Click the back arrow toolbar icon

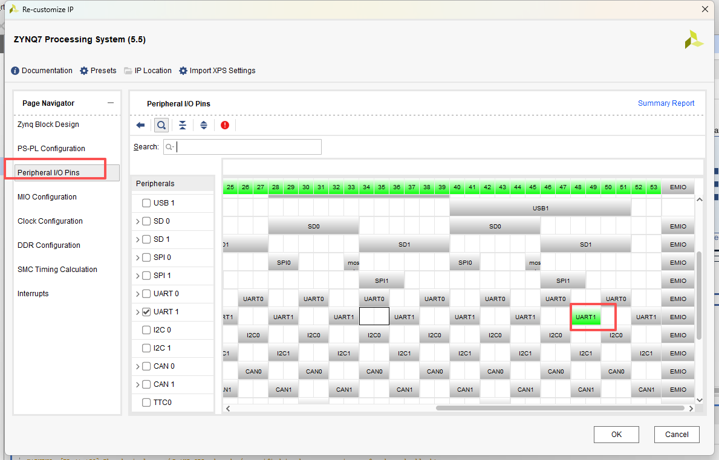tap(141, 125)
